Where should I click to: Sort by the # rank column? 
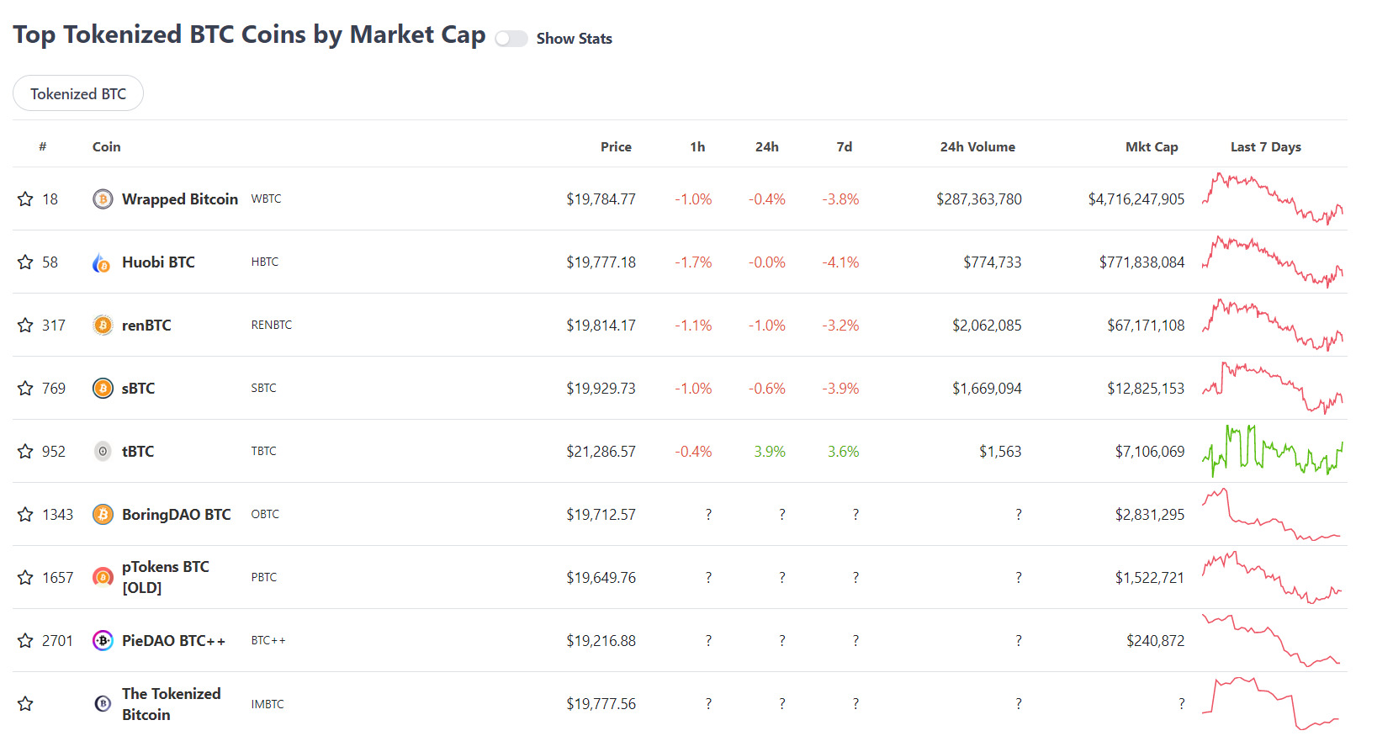[x=42, y=146]
